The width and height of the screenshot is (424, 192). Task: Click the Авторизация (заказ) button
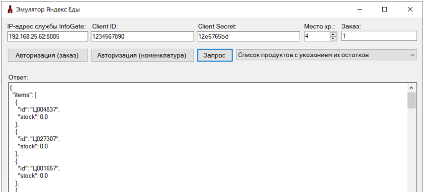click(48, 55)
